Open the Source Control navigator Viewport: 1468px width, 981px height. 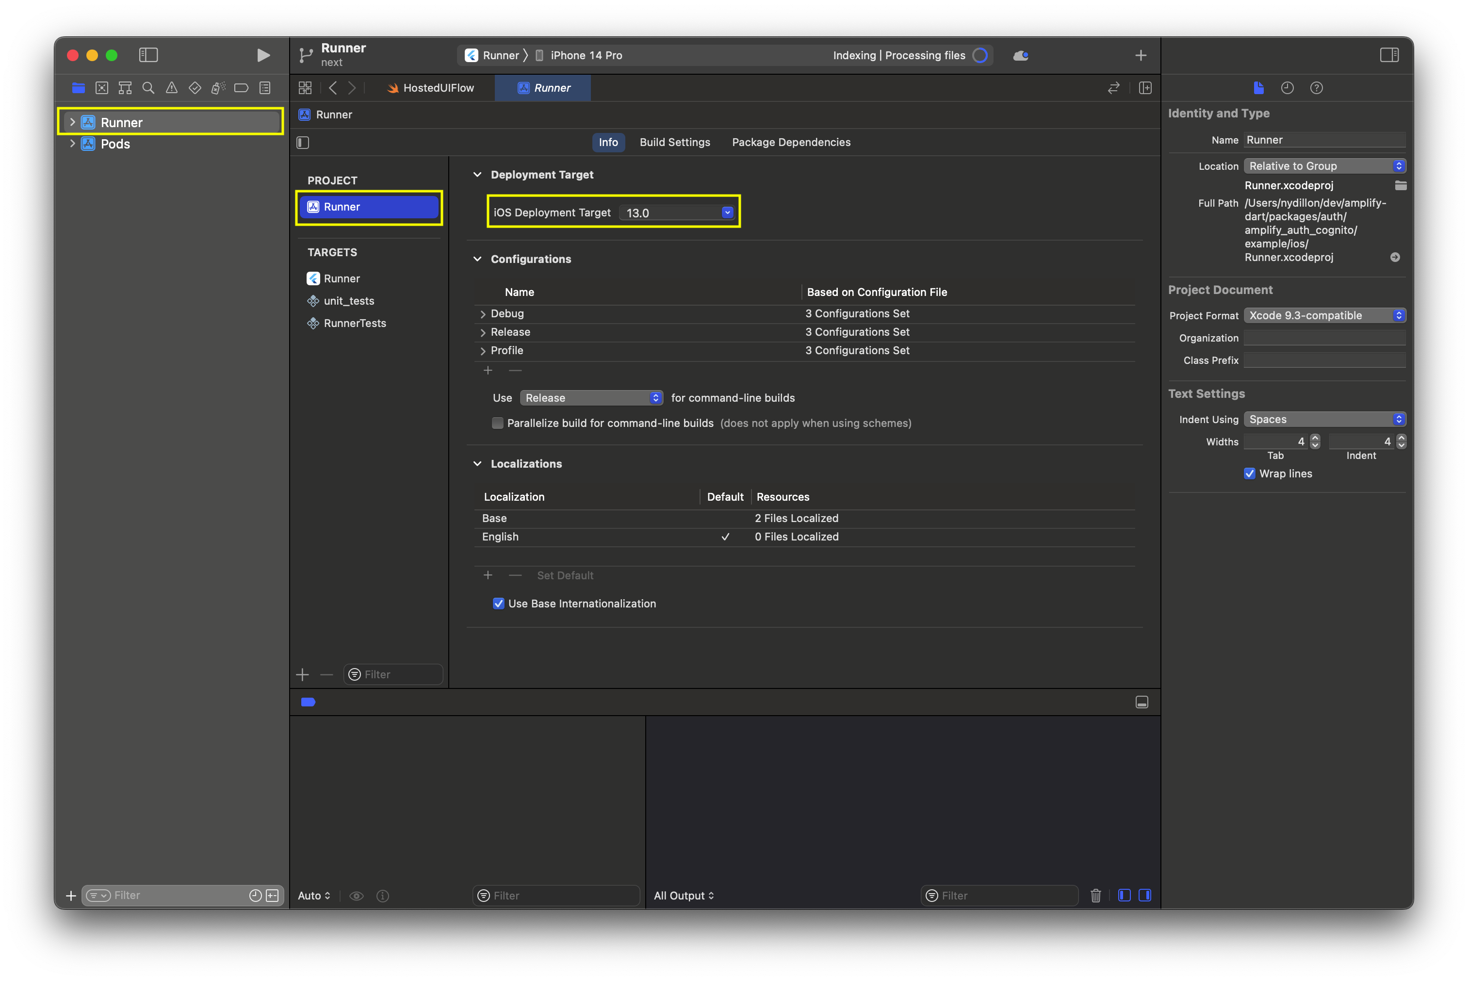102,88
